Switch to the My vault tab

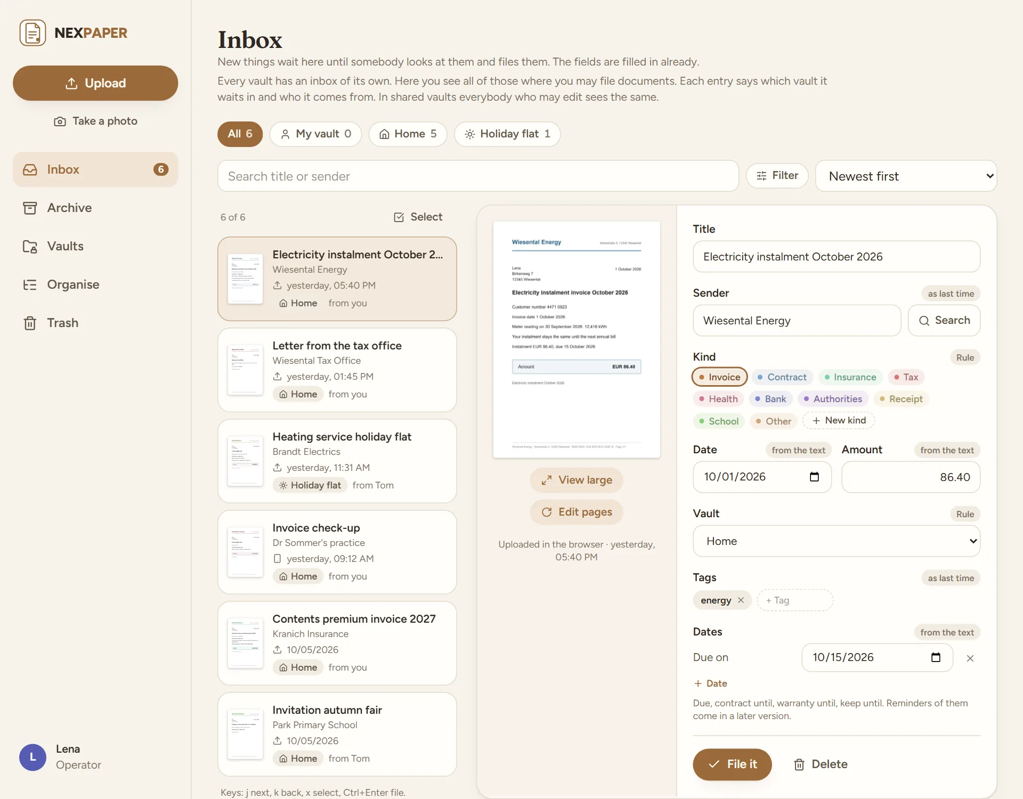coord(315,134)
